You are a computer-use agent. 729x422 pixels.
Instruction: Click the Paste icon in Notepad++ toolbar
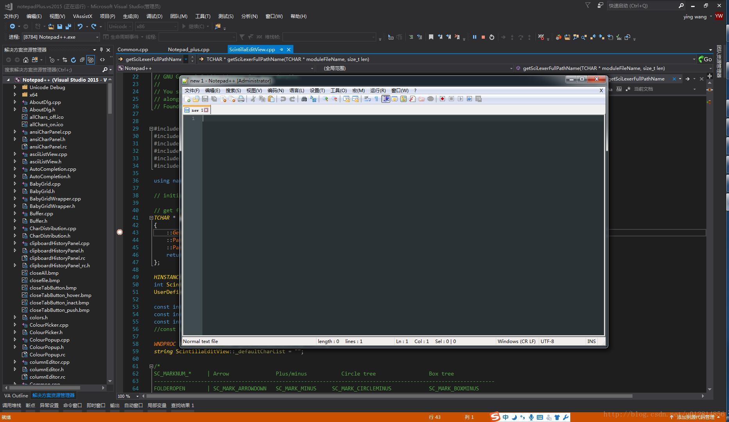(x=271, y=99)
